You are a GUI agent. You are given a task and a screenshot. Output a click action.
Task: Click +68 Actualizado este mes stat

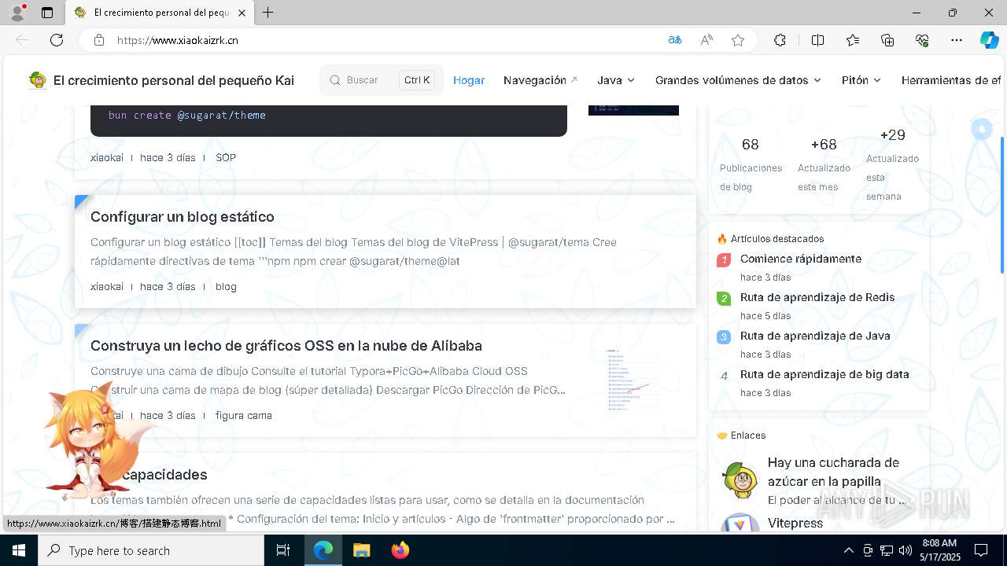(x=824, y=165)
